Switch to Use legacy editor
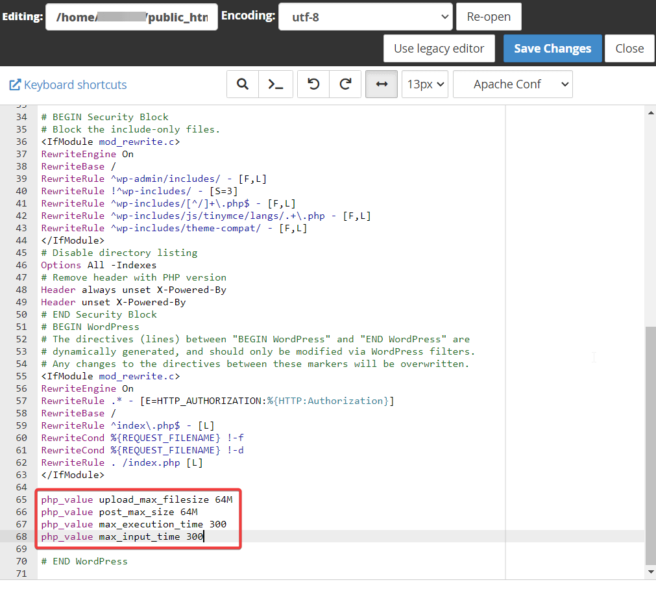This screenshot has width=656, height=593. click(439, 49)
